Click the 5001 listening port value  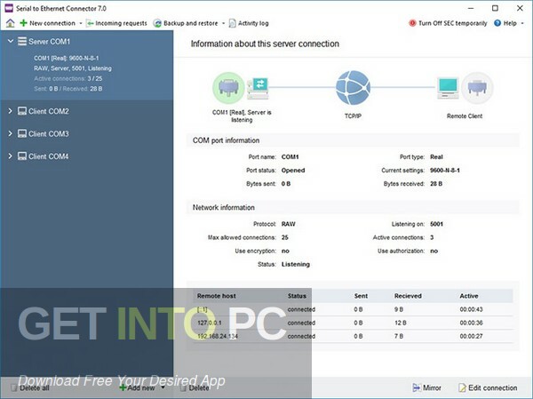[x=436, y=224]
